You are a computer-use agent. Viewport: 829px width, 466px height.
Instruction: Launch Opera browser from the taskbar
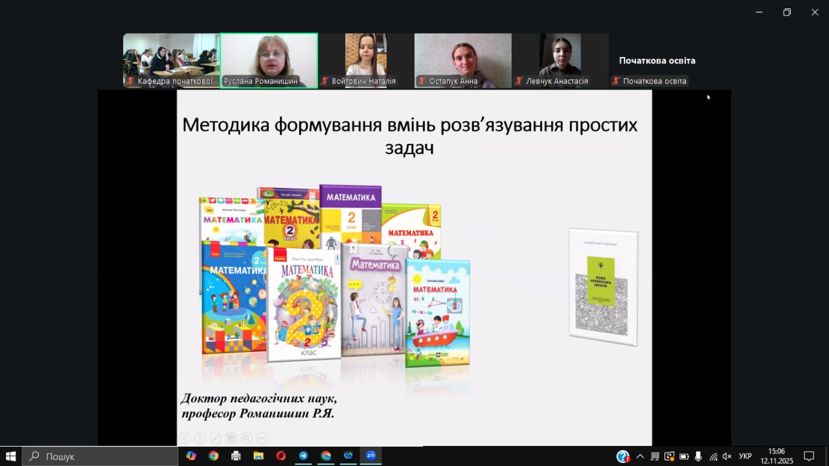pyautogui.click(x=280, y=456)
